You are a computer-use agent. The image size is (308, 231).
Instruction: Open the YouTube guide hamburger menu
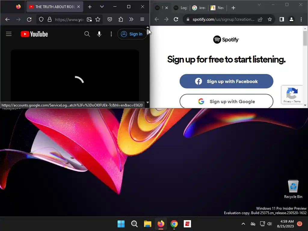coord(9,34)
